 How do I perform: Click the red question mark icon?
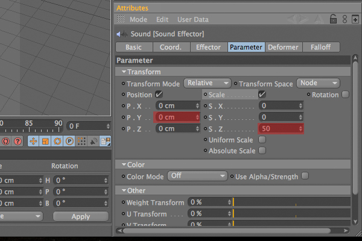pos(17,141)
